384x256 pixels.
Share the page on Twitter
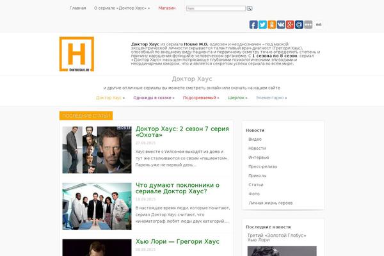point(262,24)
